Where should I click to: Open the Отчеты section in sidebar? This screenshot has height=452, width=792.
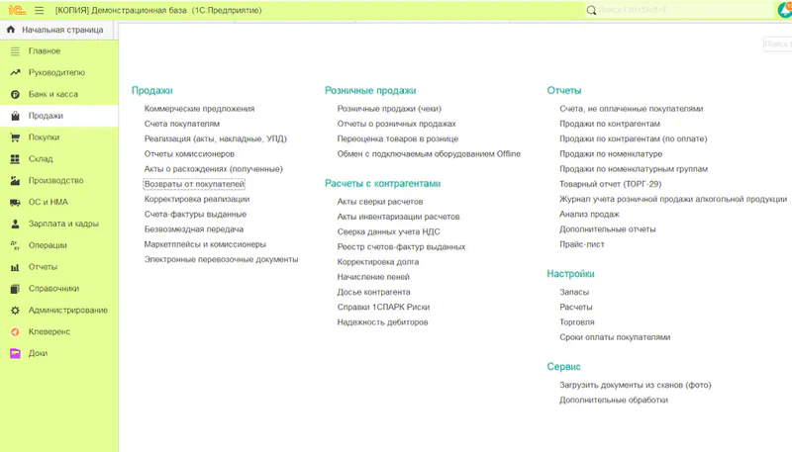tap(43, 267)
